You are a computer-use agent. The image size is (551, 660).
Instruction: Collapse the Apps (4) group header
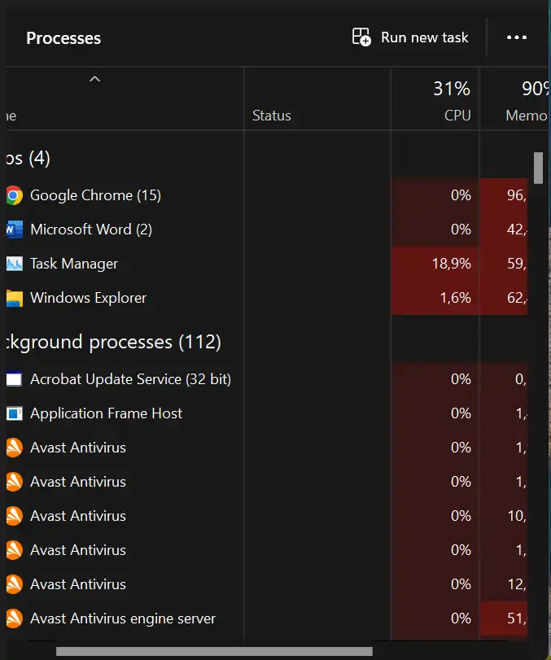pos(28,158)
